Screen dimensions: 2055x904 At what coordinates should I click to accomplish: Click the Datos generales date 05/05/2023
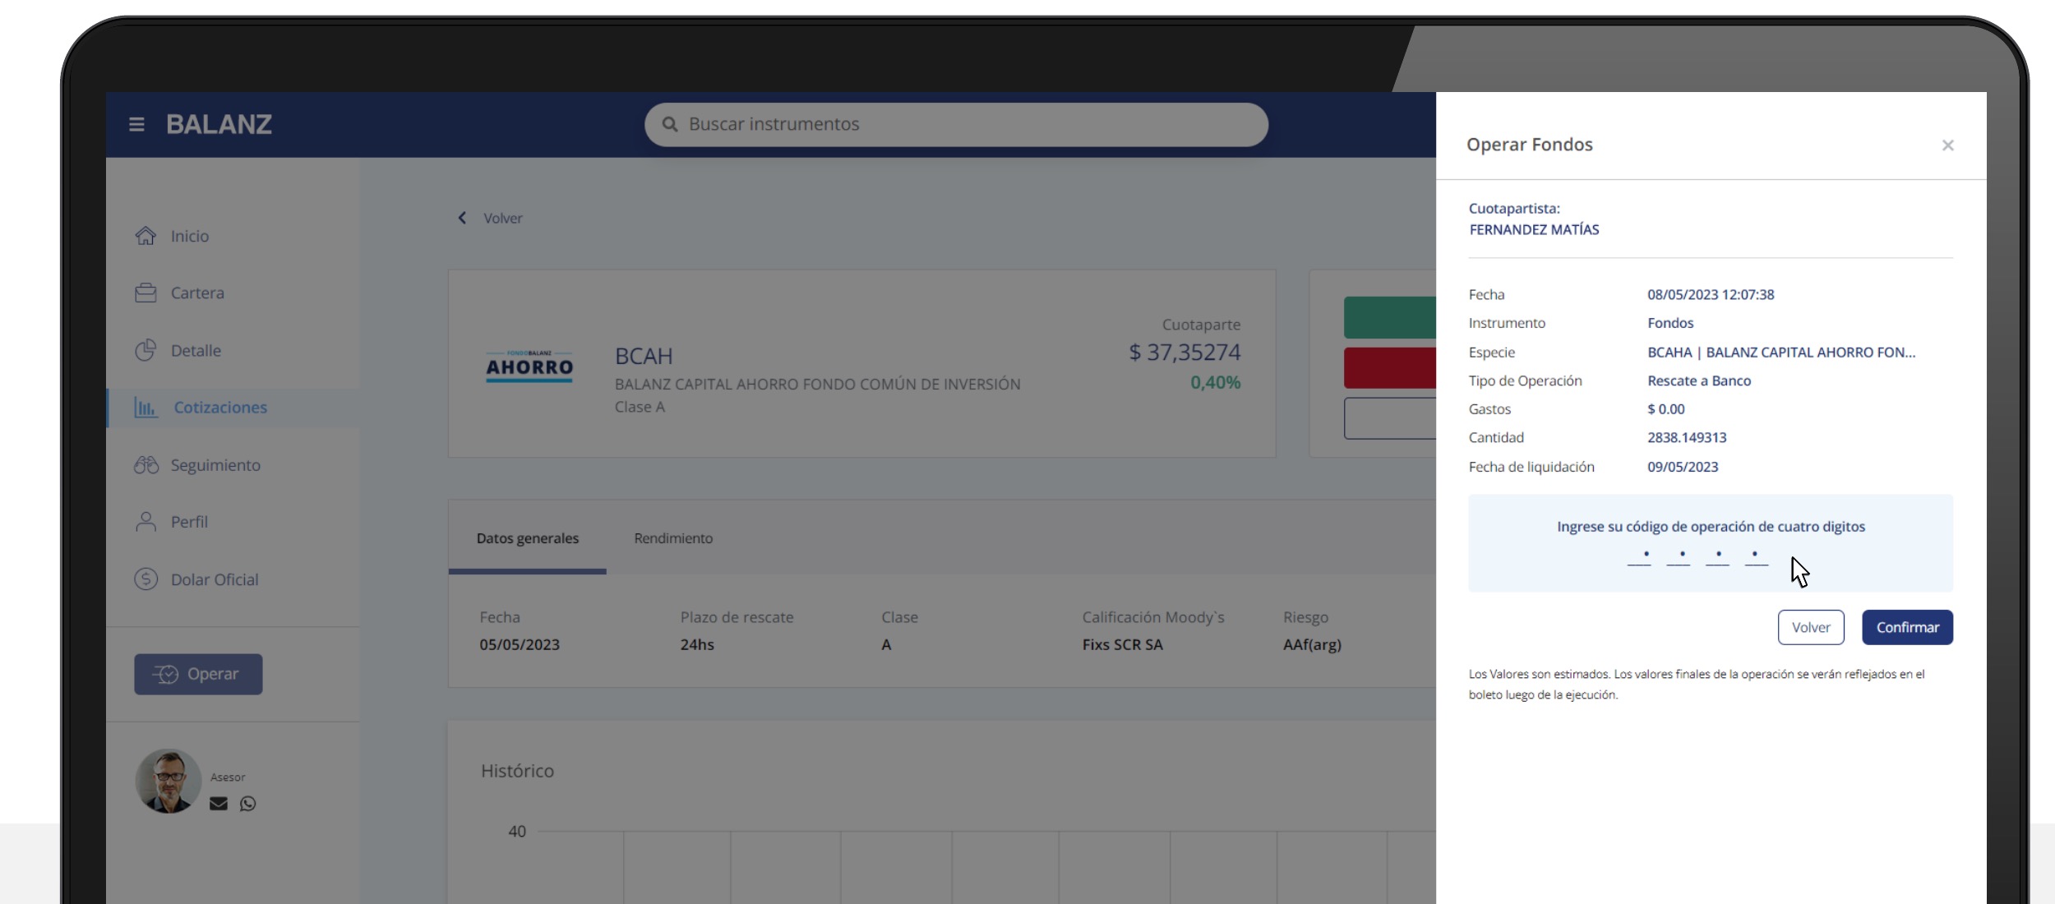click(520, 644)
